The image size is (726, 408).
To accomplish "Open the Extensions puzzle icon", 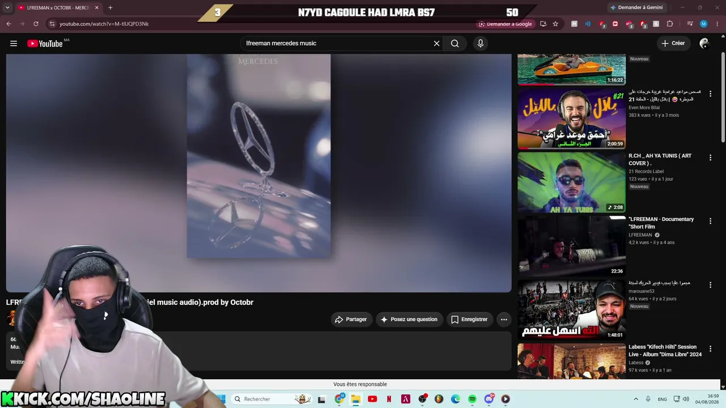I will click(x=670, y=24).
